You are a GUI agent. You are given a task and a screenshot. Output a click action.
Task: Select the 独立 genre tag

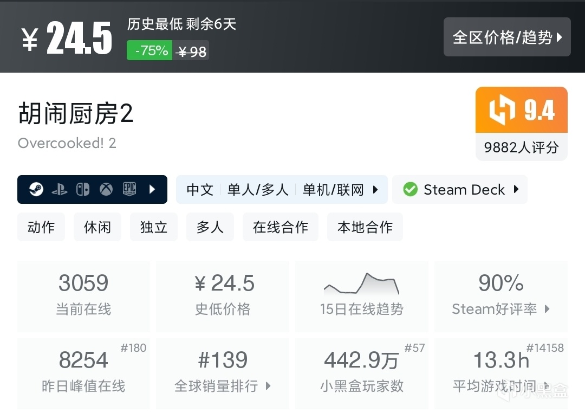click(154, 227)
